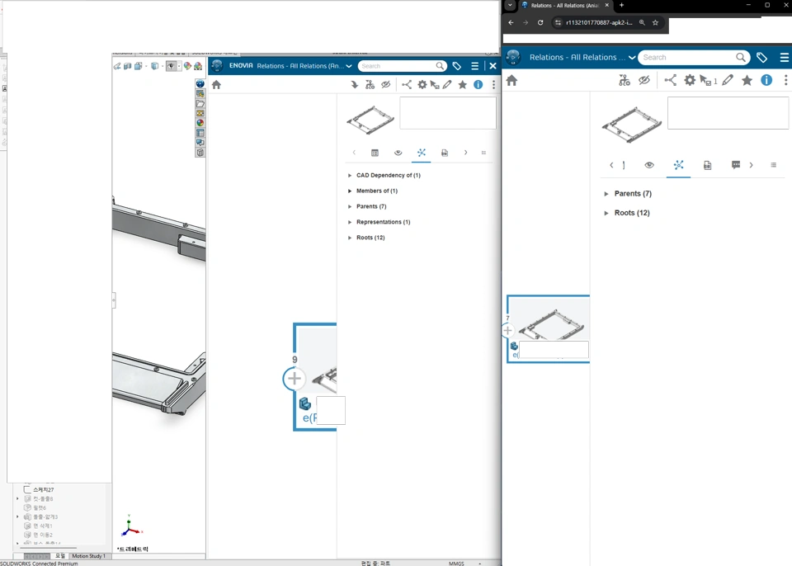Toggle the crossed-eye hide icon in ENOVIA toolbar
Screen dimensions: 792x566
386,84
